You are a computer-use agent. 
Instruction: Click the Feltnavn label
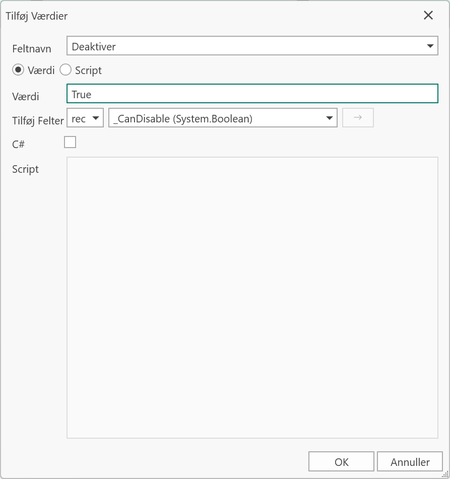tap(31, 49)
